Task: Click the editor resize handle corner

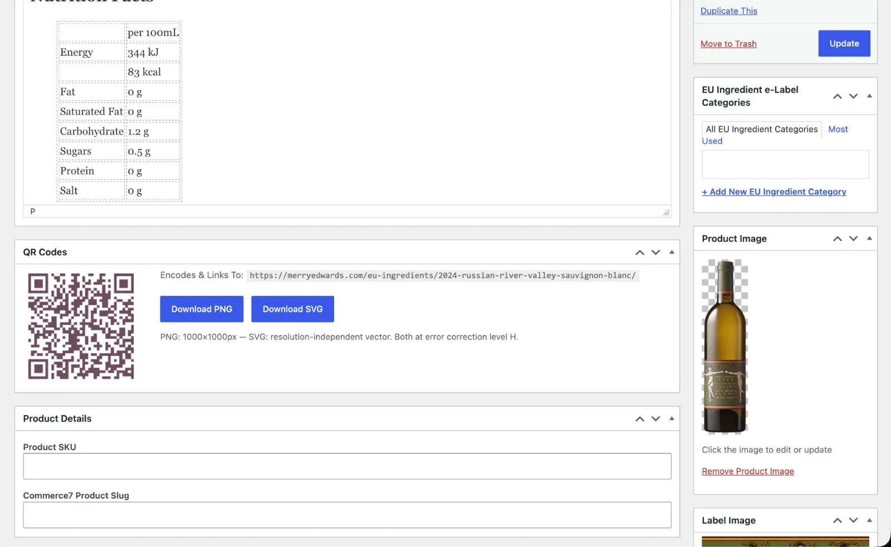Action: point(666,212)
